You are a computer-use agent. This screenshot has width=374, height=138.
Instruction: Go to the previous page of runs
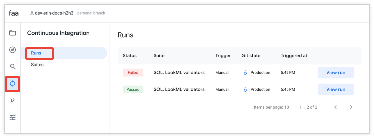[335, 107]
